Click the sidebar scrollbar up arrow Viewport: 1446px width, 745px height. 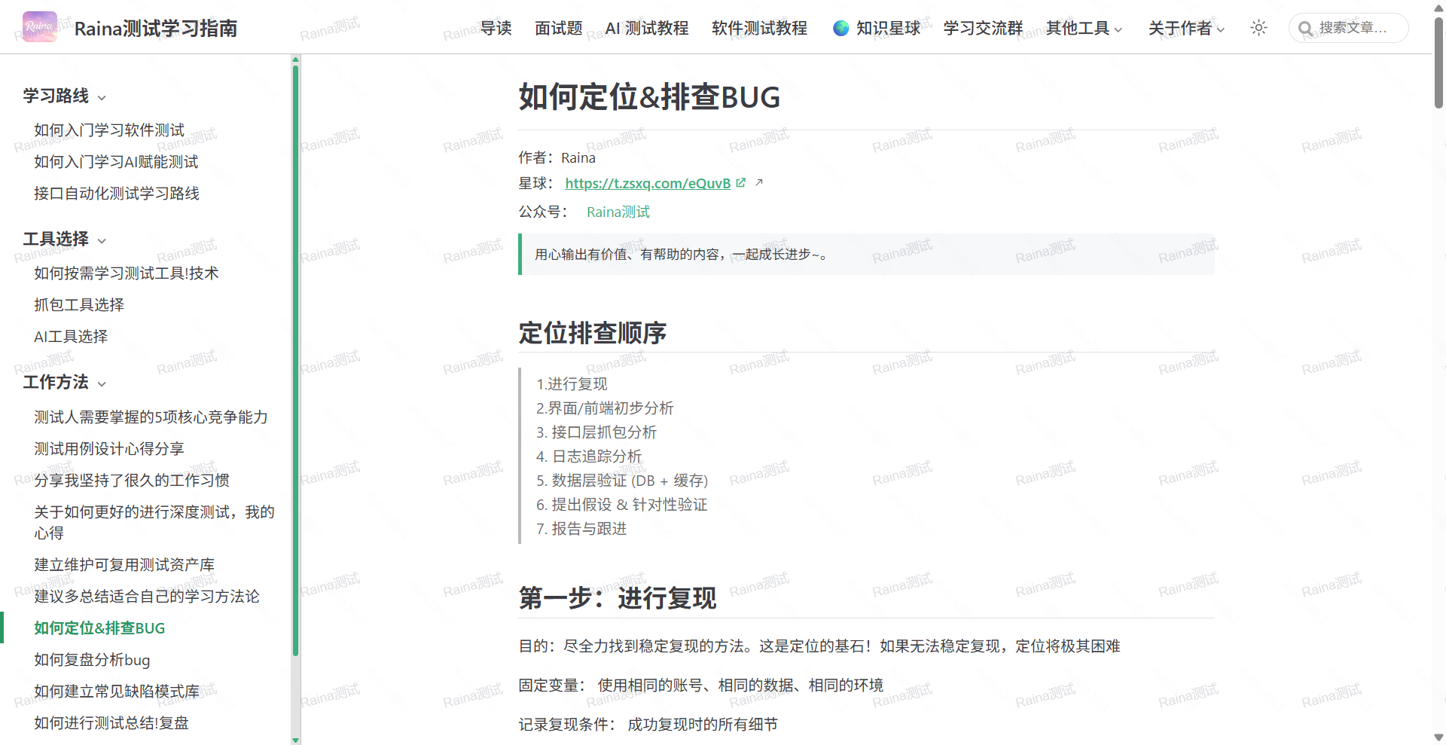tap(295, 60)
